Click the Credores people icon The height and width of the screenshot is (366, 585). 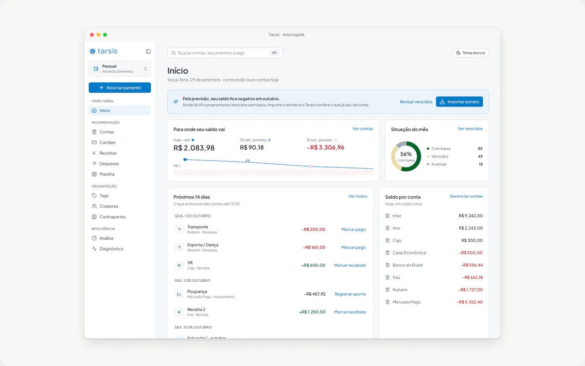click(x=94, y=206)
